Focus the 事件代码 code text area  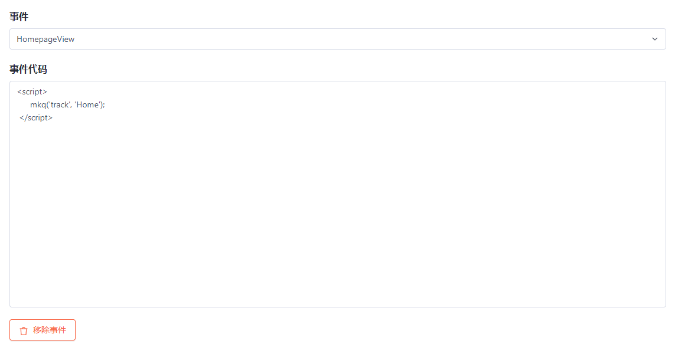coord(338,194)
